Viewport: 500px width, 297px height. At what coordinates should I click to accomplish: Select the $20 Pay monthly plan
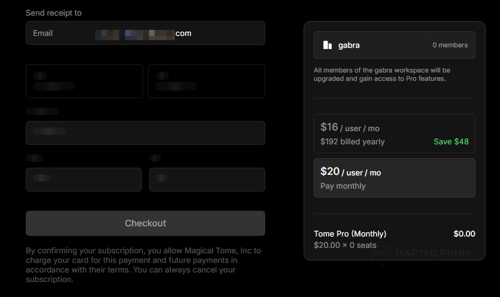coord(394,178)
